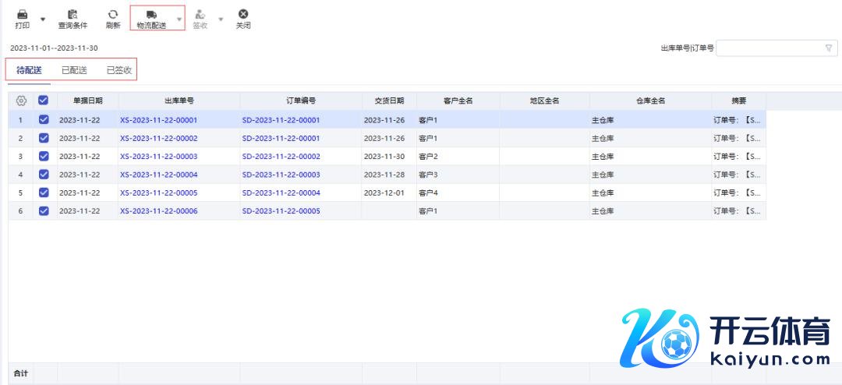The width and height of the screenshot is (842, 385).
Task: Click the 刷新 refresh icon
Action: point(113,14)
